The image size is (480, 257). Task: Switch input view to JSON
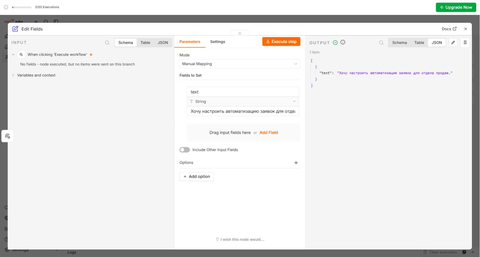[x=162, y=42]
